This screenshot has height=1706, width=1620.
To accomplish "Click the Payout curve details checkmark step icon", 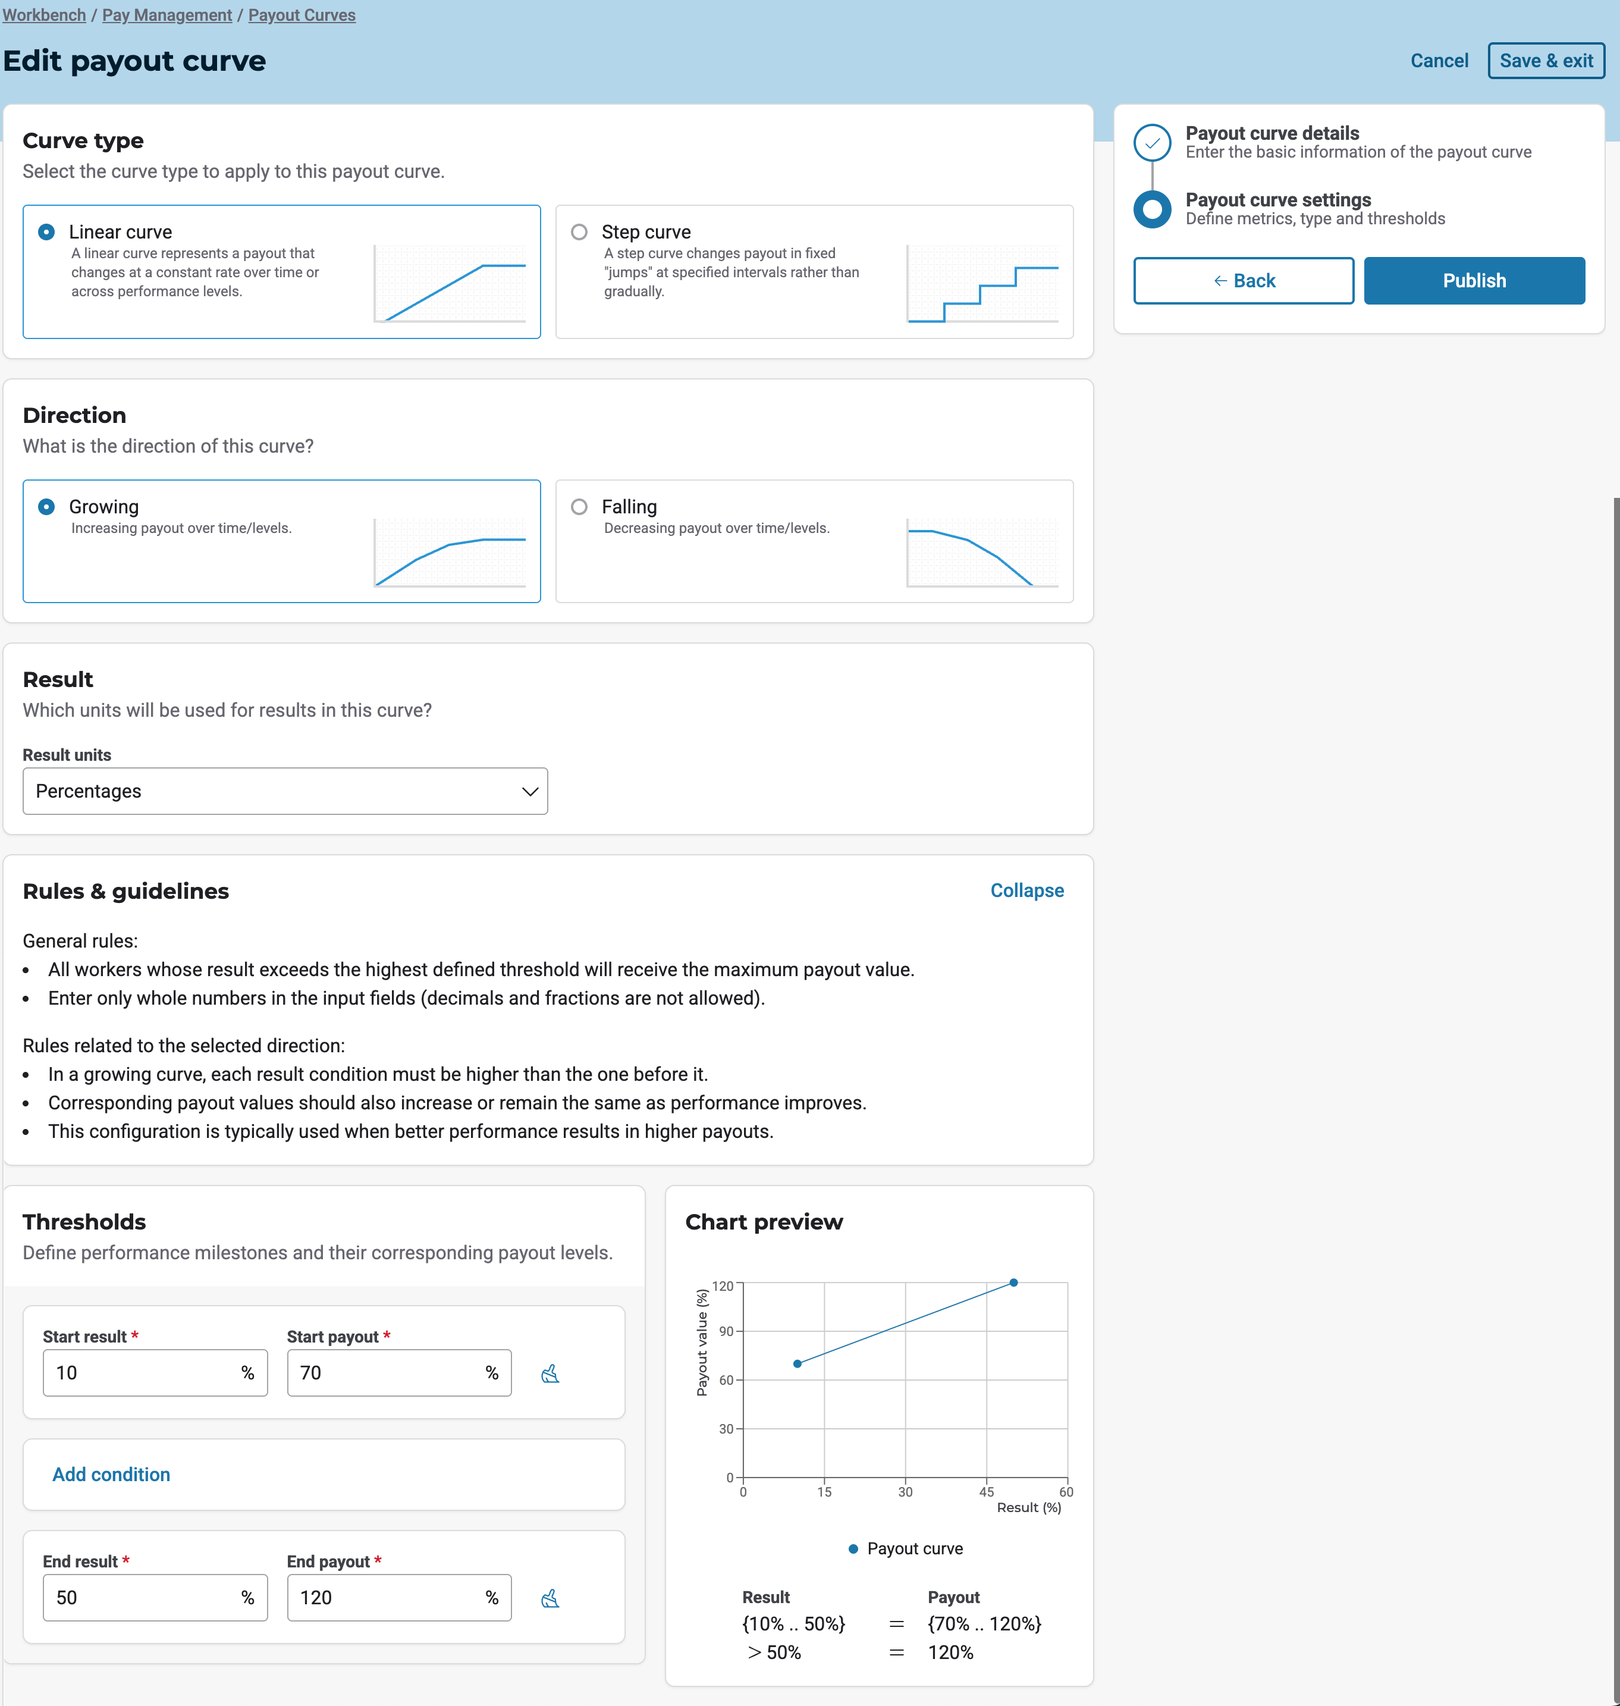I will 1152,143.
